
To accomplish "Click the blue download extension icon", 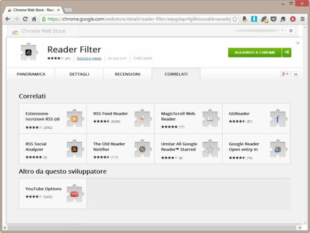I will (x=254, y=19).
